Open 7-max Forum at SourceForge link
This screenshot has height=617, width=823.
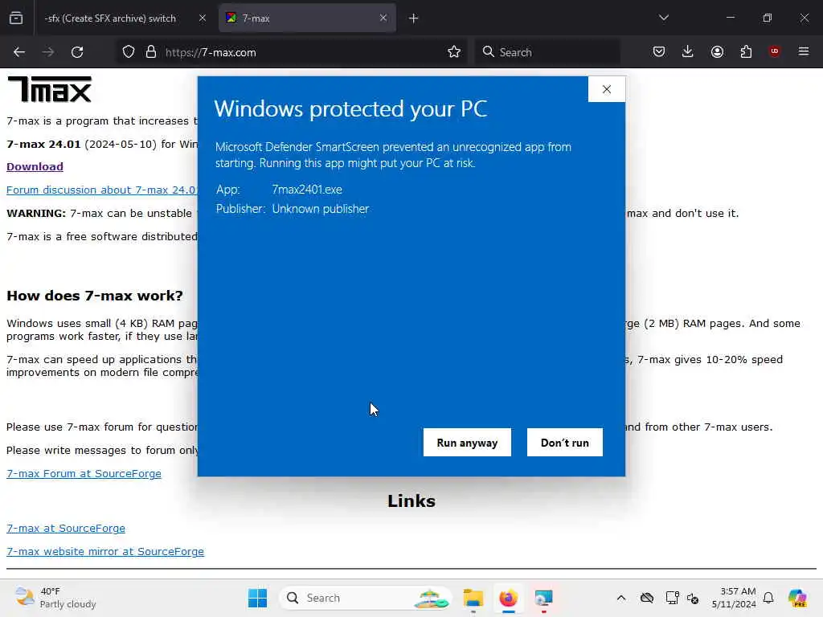84,474
